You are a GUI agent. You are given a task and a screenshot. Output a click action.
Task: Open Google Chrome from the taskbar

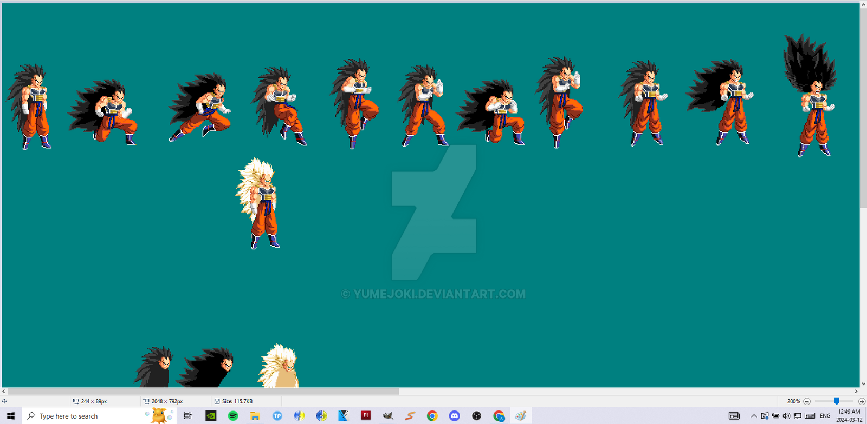click(x=432, y=416)
